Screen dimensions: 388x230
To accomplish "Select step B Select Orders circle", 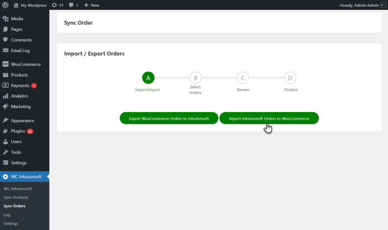I will [x=196, y=78].
